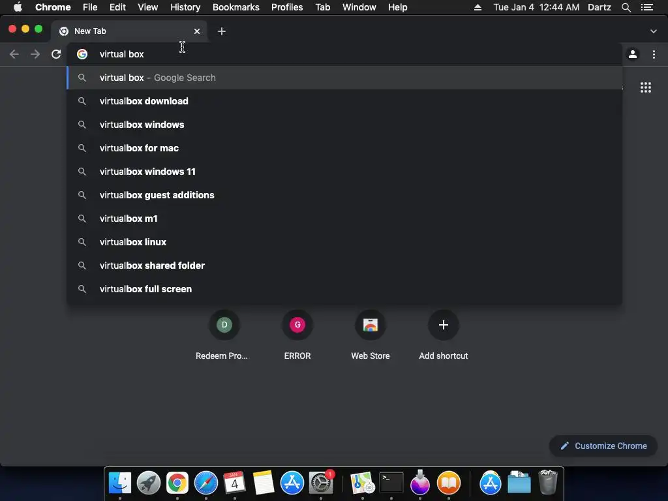Screen dimensions: 668x501
Task: Click in the address bar text field
Action: click(x=344, y=54)
